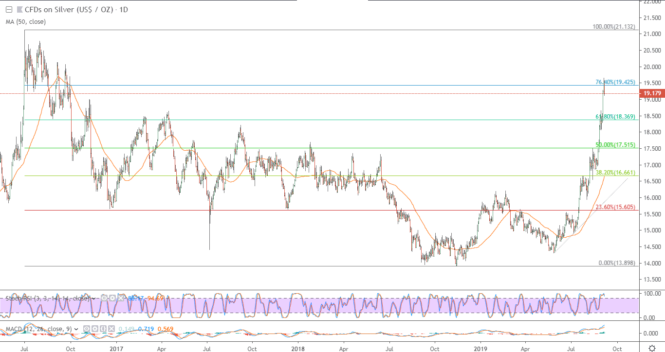Click the Stoch RSI indicator title
This screenshot has height=352, width=665.
[47, 298]
